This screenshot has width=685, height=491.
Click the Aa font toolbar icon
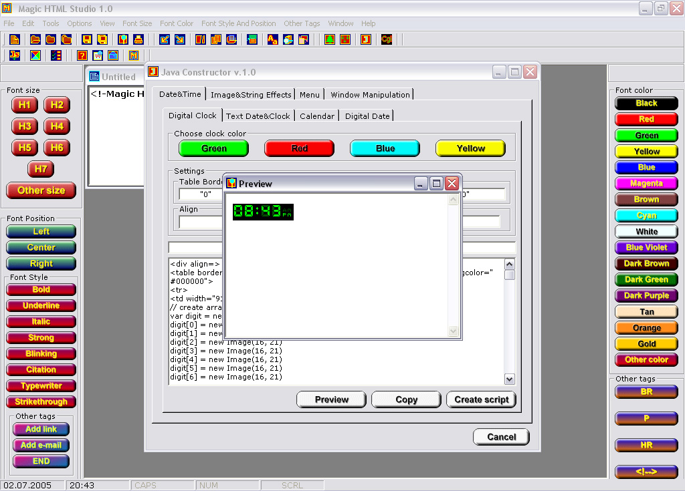[273, 39]
